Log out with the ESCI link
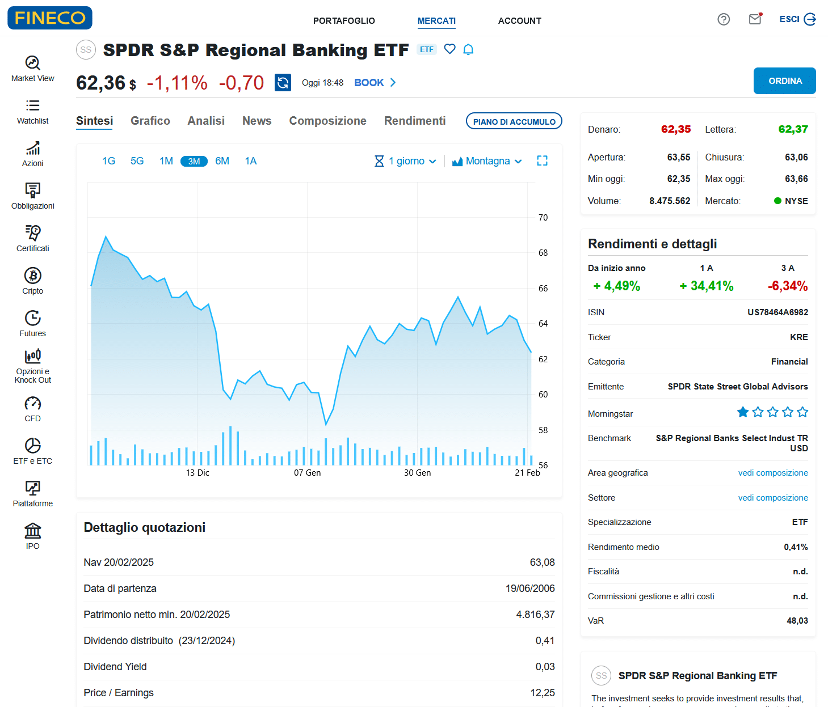This screenshot has height=707, width=828. click(x=797, y=19)
